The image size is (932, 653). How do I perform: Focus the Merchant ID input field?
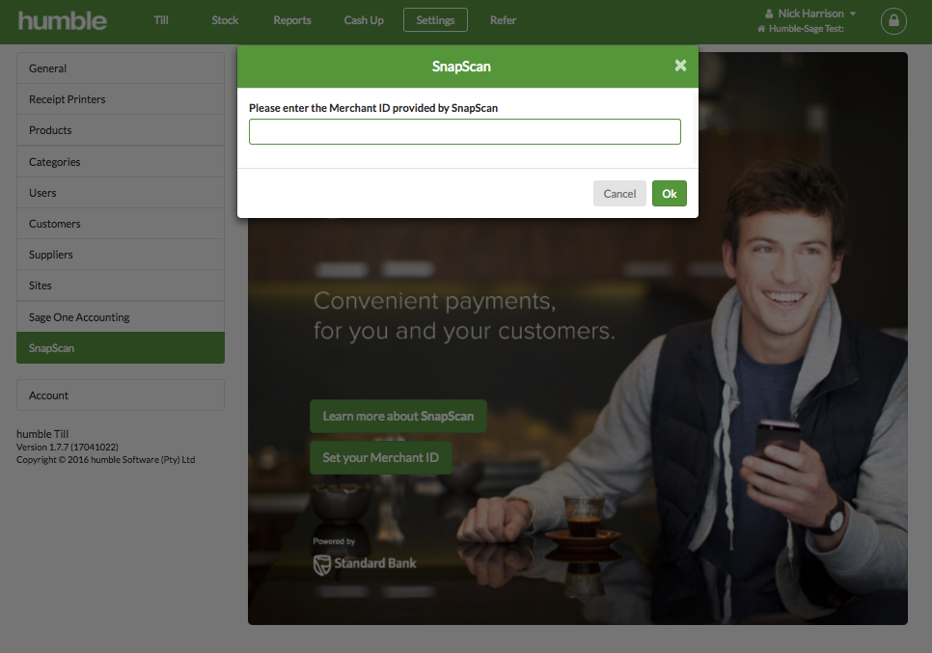tap(465, 131)
